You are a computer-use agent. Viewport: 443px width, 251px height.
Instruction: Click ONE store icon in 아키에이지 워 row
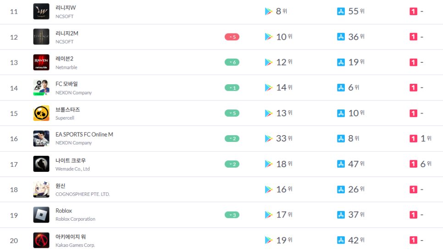(413, 240)
